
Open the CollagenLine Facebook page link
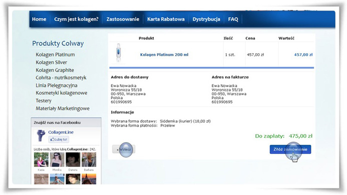coord(61,132)
